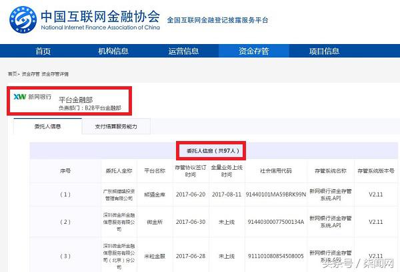Click the 存管系统版本号 column header
The height and width of the screenshot is (272, 400).
click(376, 171)
